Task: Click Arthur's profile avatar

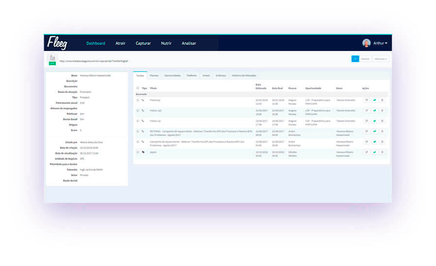Action: pyautogui.click(x=366, y=43)
